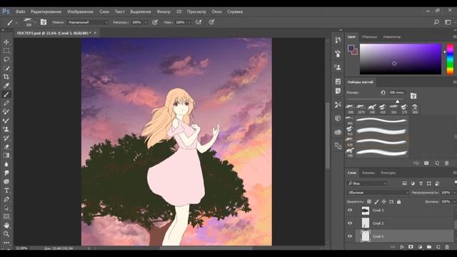The image size is (457, 257).
Task: Open the brush settings panel in options bar
Action: click(x=44, y=22)
